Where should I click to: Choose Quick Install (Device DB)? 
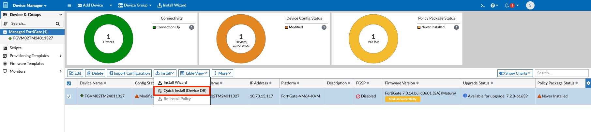pos(182,91)
